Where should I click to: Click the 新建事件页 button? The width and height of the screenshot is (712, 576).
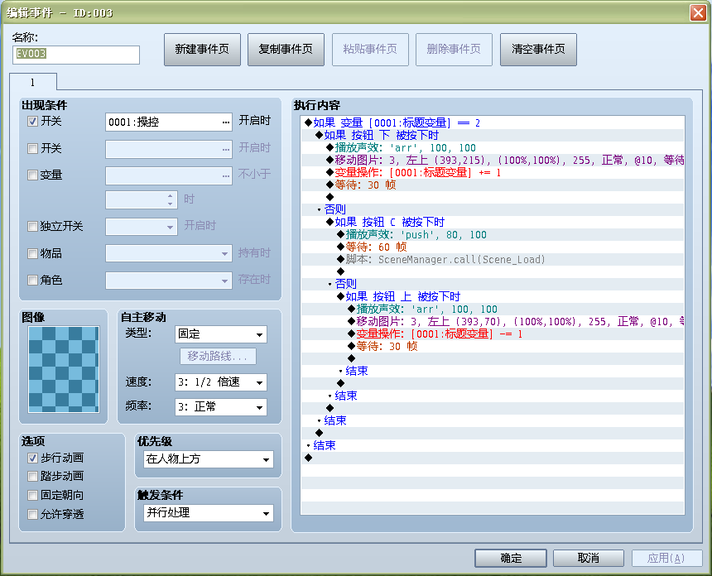tap(202, 49)
